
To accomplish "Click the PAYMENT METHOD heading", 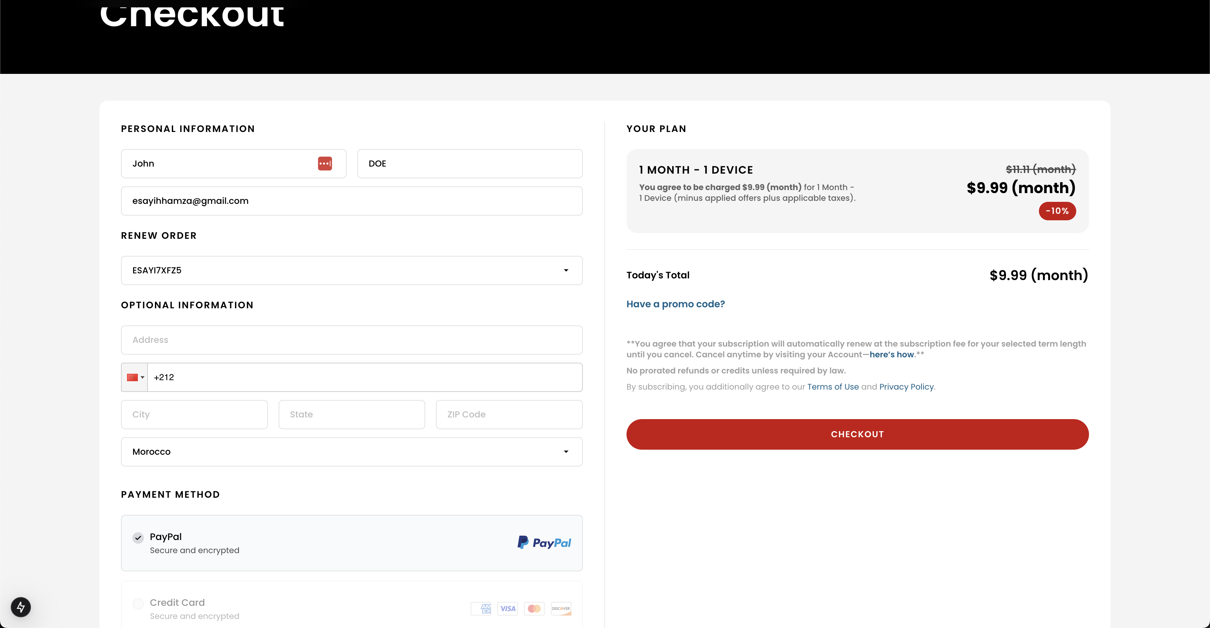I will click(x=170, y=494).
